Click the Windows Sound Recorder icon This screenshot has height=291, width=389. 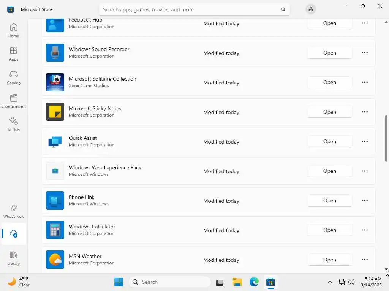click(55, 53)
